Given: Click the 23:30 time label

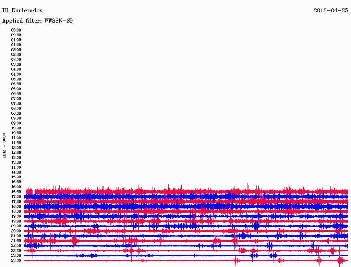Looking at the screenshot, I should coord(16,260).
